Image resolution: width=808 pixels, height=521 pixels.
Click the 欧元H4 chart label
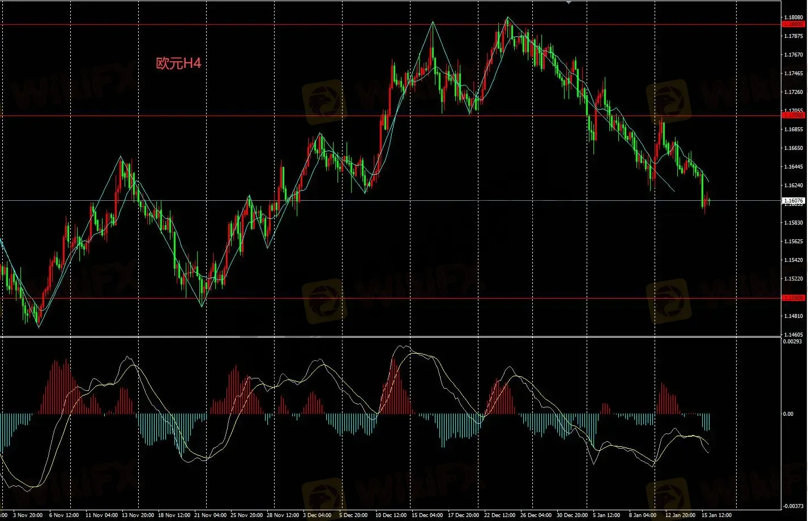click(x=179, y=64)
